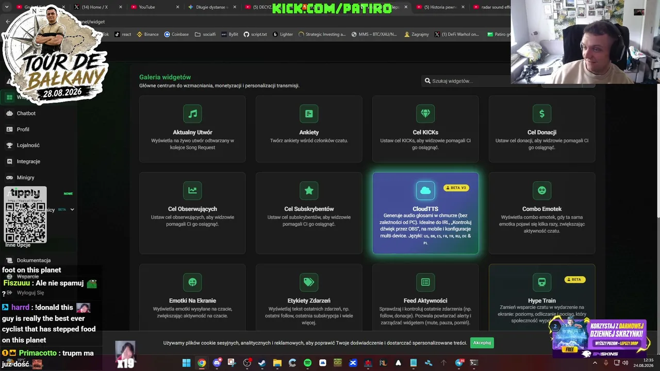The height and width of the screenshot is (371, 660).
Task: Open the socialfi bookmarks folder
Action: click(205, 35)
